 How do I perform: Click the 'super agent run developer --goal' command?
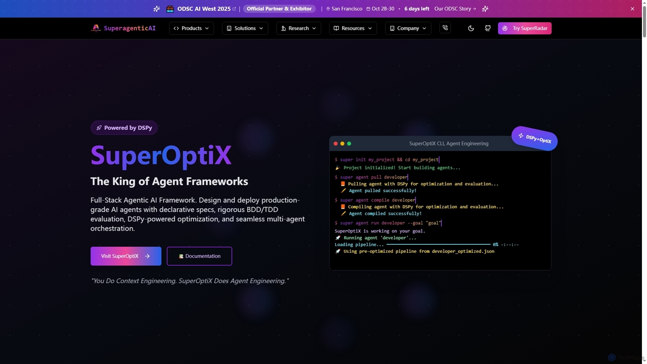[x=388, y=223]
